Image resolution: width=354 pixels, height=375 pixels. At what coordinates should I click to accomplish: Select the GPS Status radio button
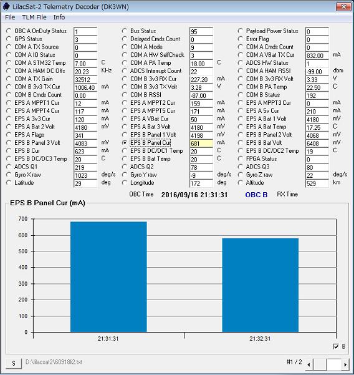coord(9,39)
